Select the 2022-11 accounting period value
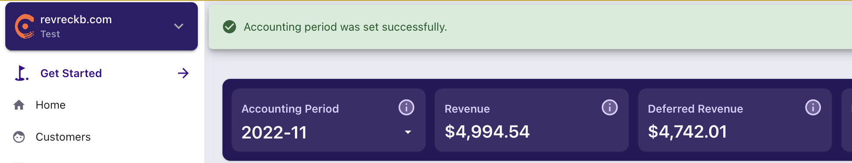The height and width of the screenshot is (163, 852). coord(274,132)
